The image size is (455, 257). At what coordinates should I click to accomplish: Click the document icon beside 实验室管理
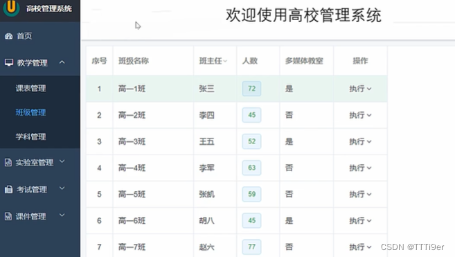8,162
